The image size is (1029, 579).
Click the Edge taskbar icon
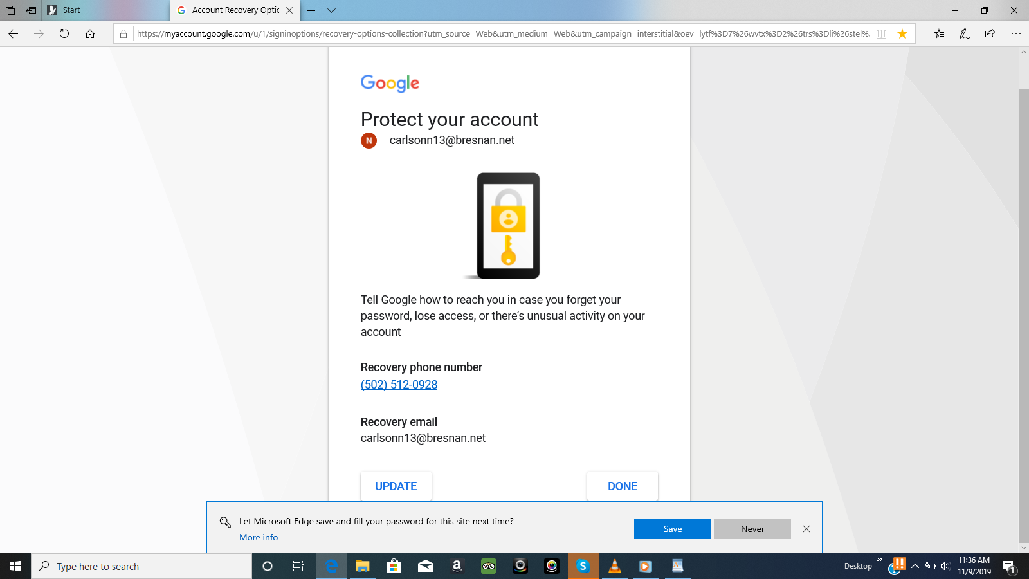pyautogui.click(x=331, y=566)
